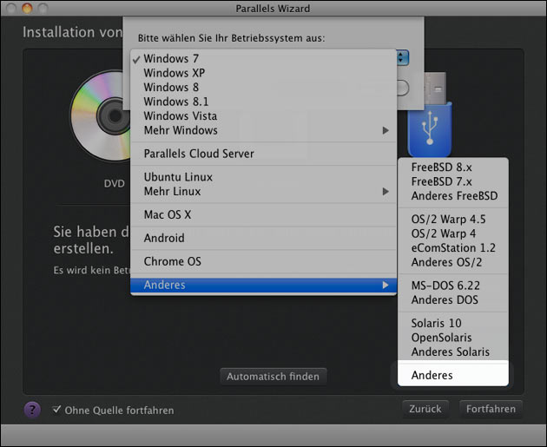Toggle 'Ohne Quelle fortfahren' checkbox
Image resolution: width=547 pixels, height=447 pixels.
point(56,410)
